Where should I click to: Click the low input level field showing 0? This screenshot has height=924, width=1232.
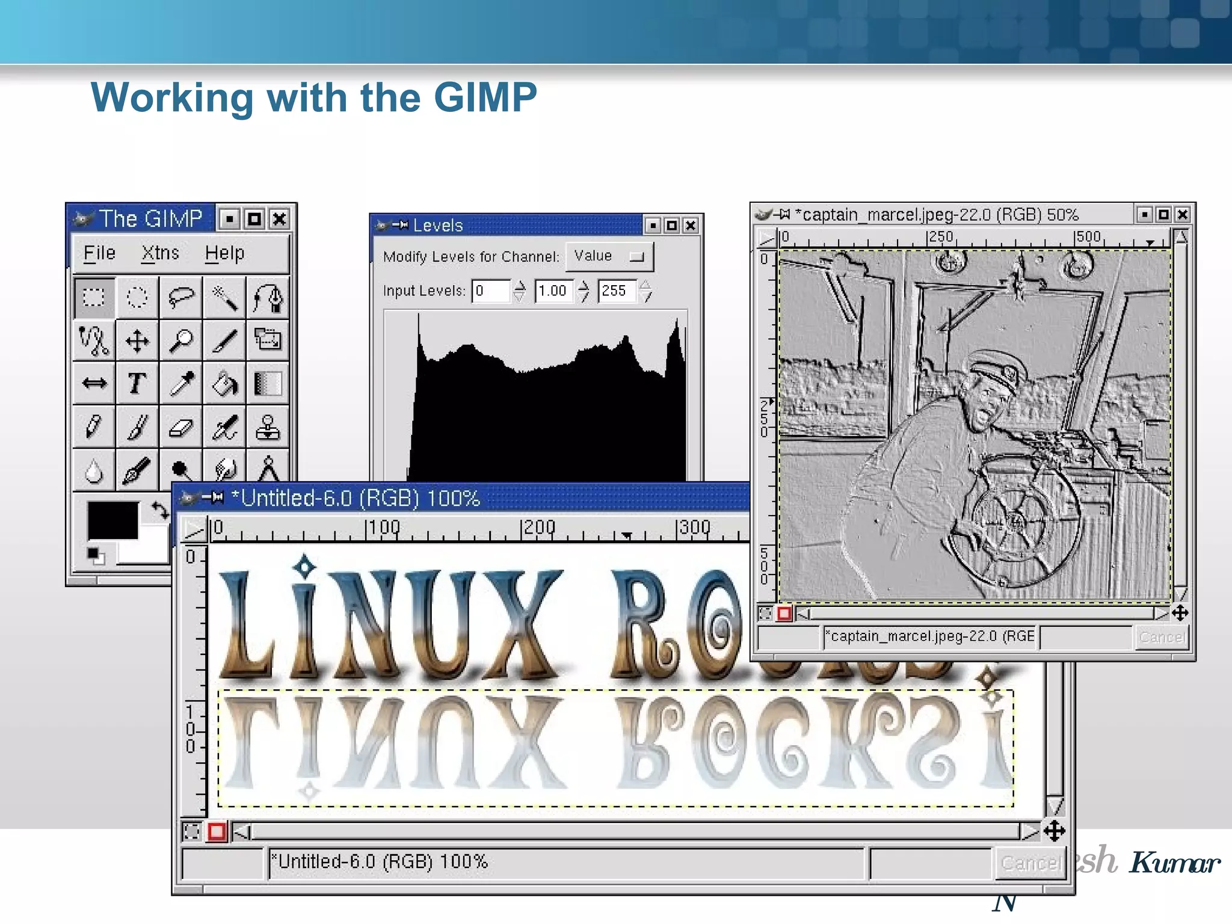click(491, 291)
